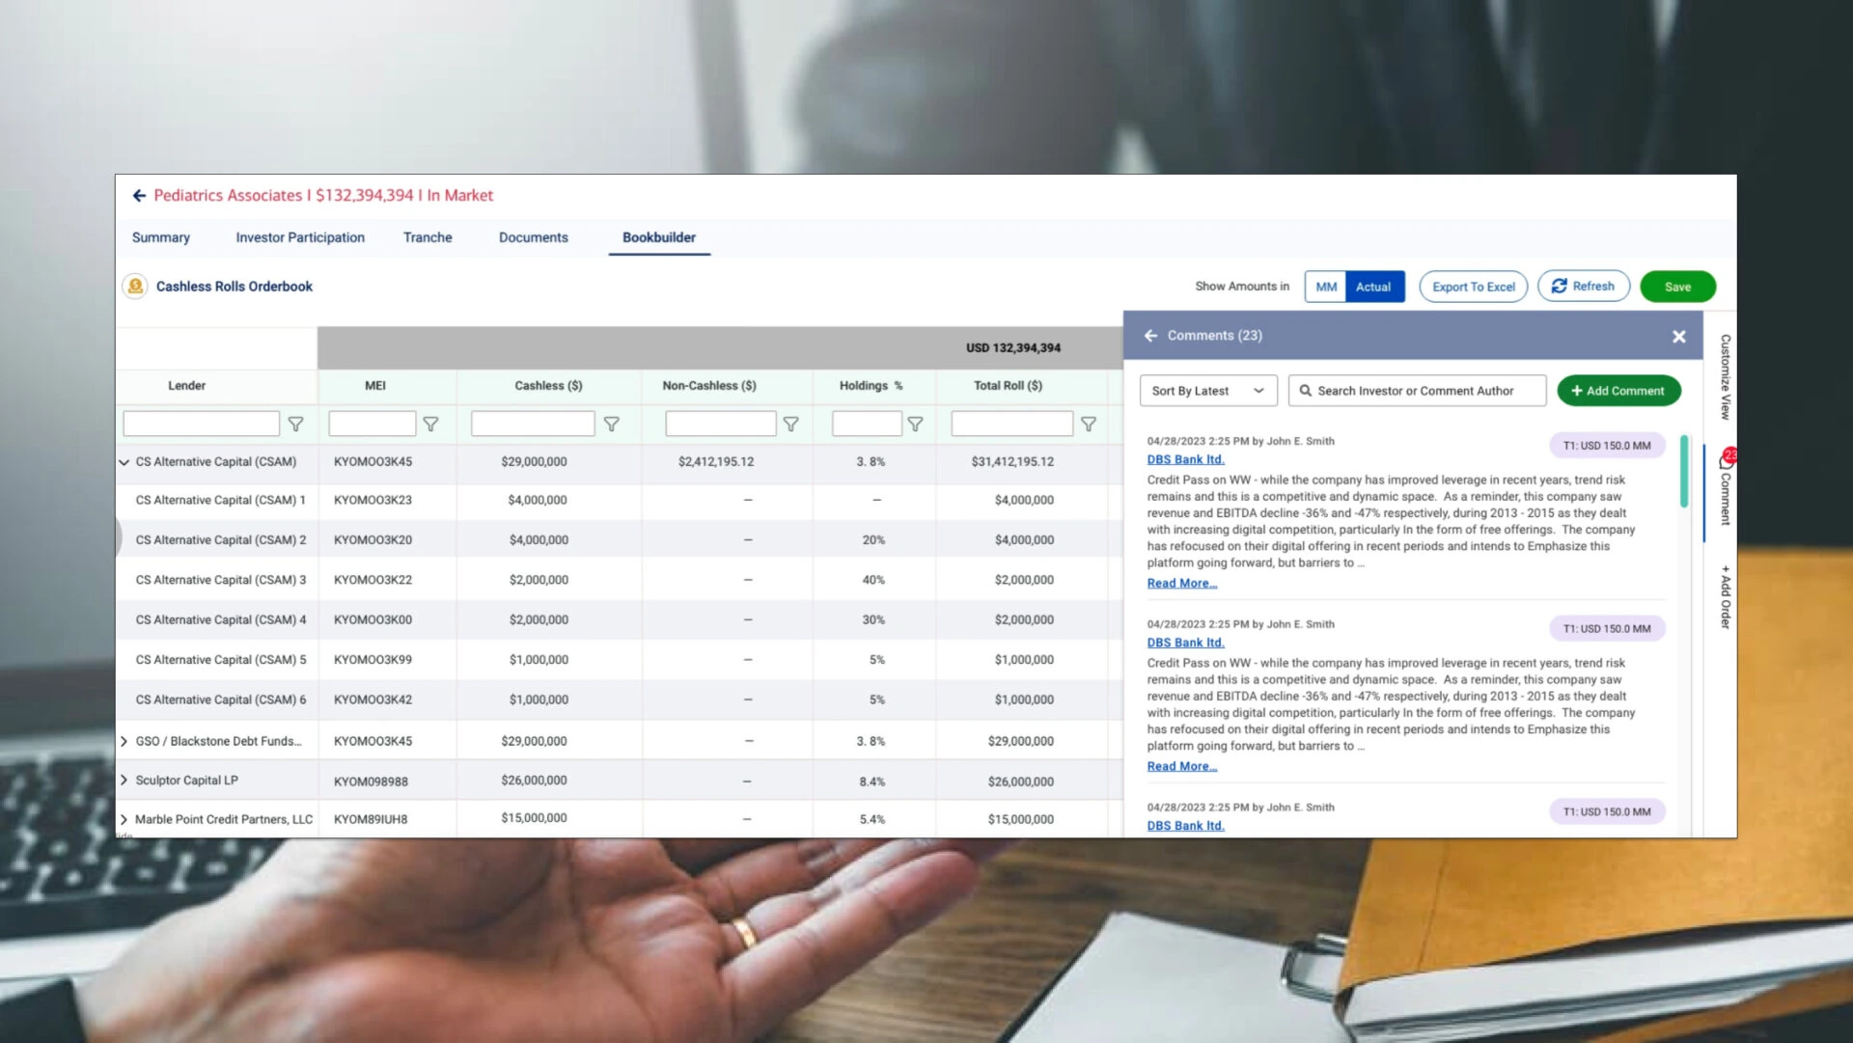
Task: Open the MEI column filter icon
Action: click(x=431, y=425)
